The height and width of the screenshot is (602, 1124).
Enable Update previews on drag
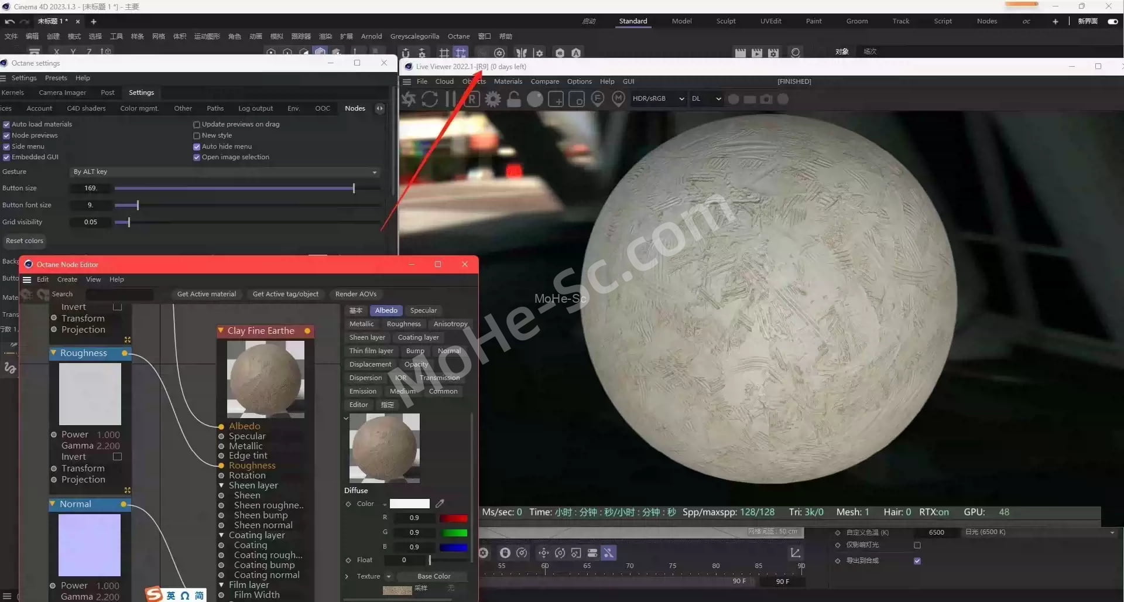click(197, 124)
